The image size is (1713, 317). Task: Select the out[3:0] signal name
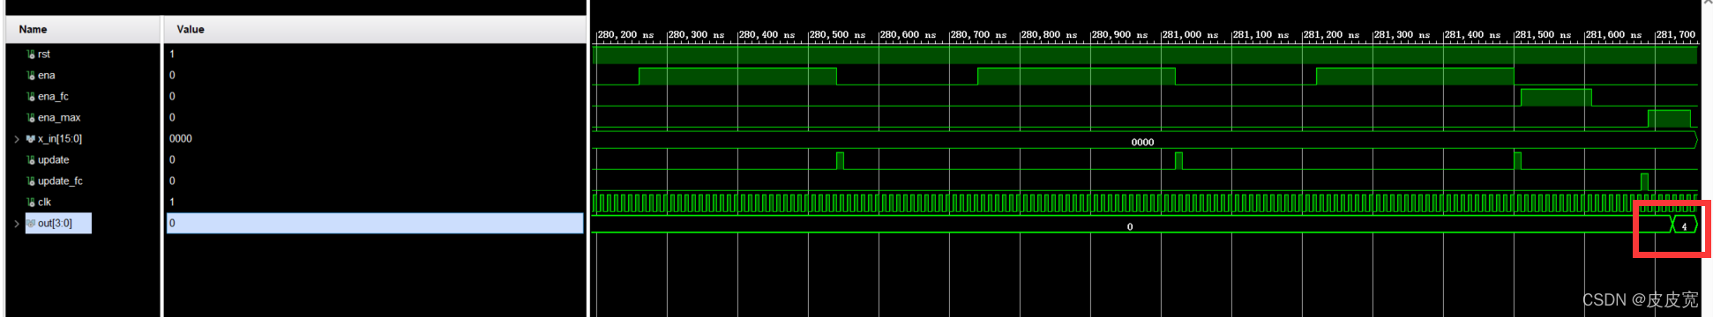[x=55, y=224]
